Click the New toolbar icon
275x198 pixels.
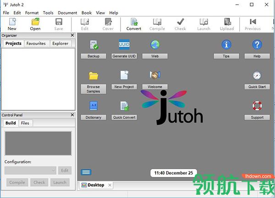(x=12, y=22)
